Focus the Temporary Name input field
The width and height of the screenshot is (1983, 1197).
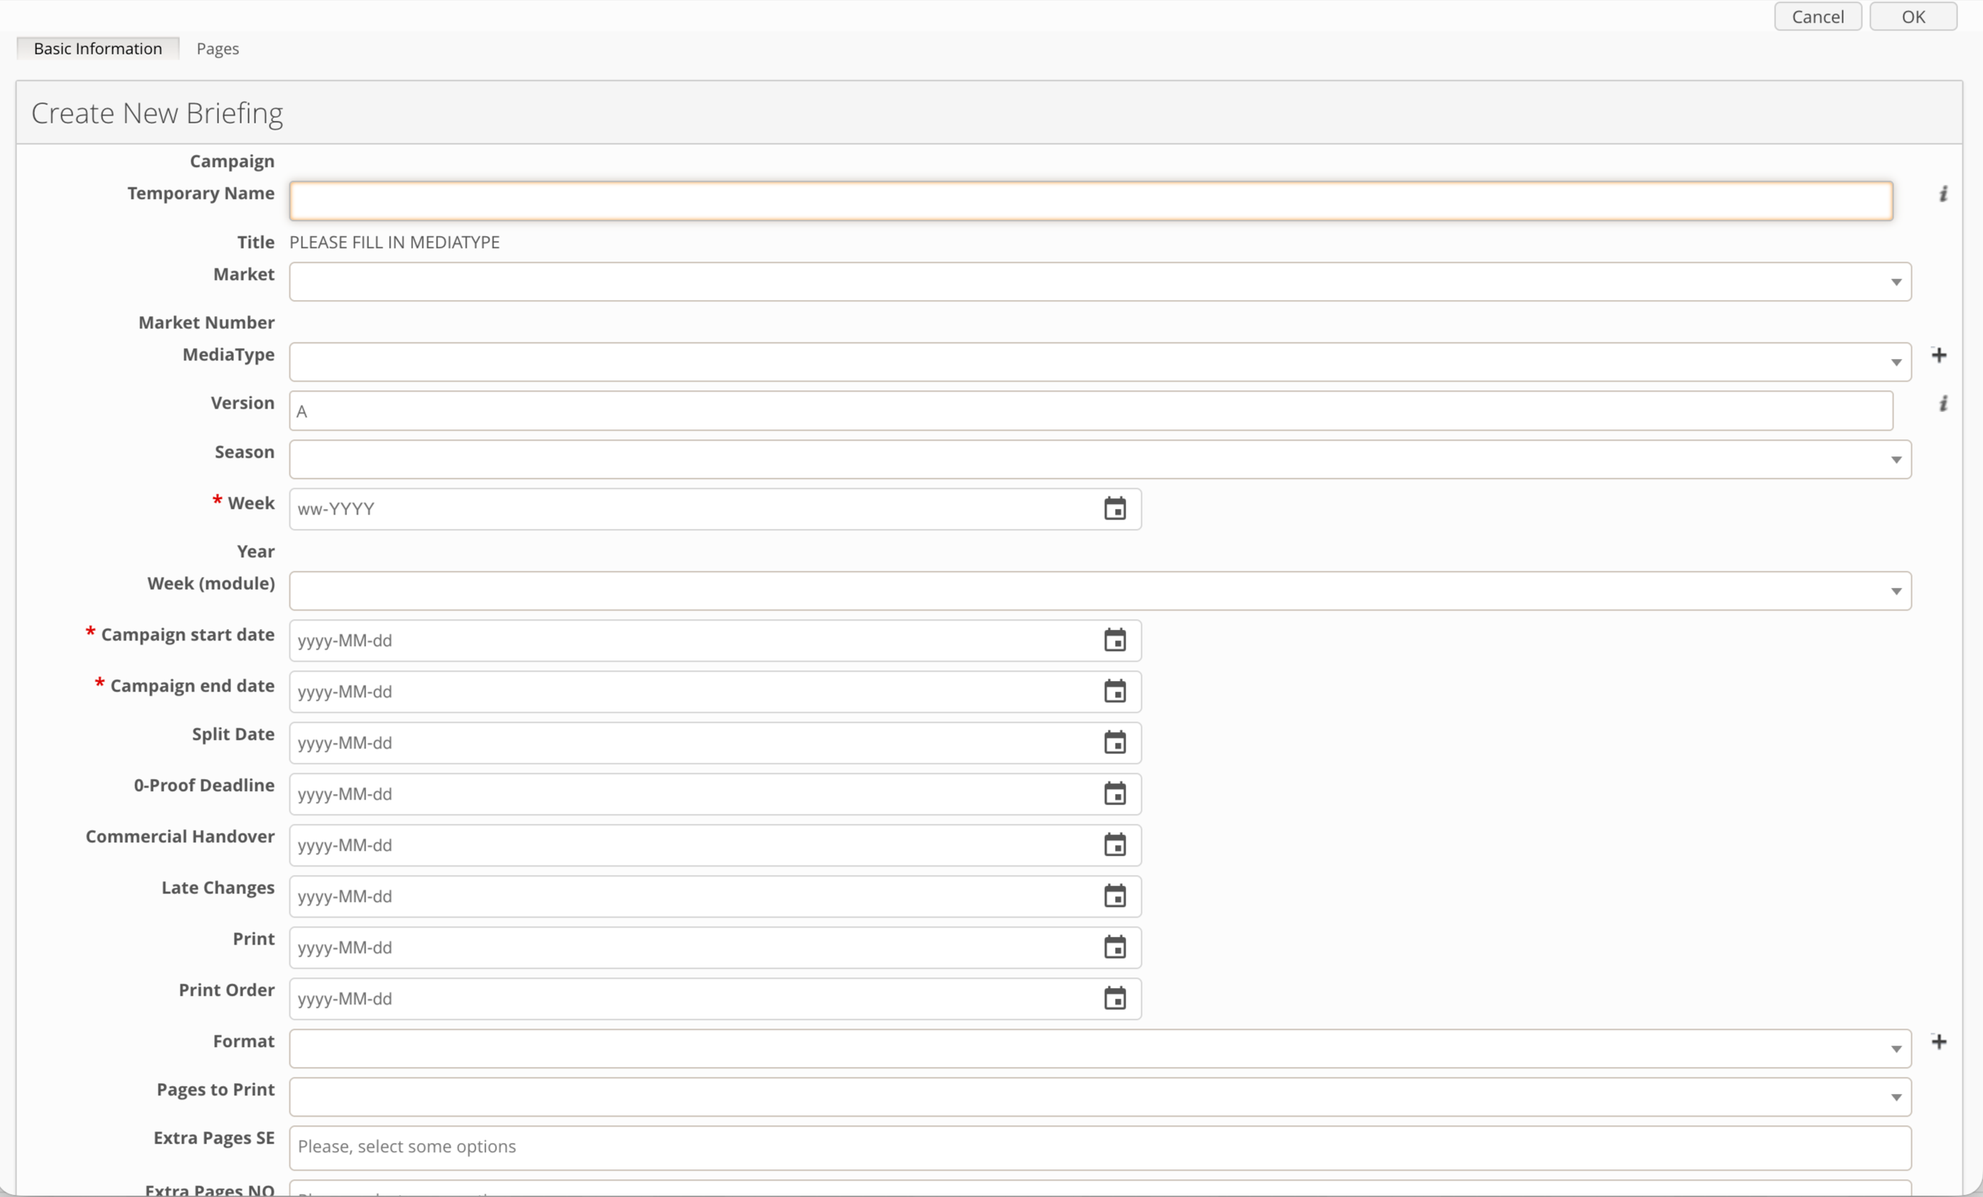coord(1091,201)
